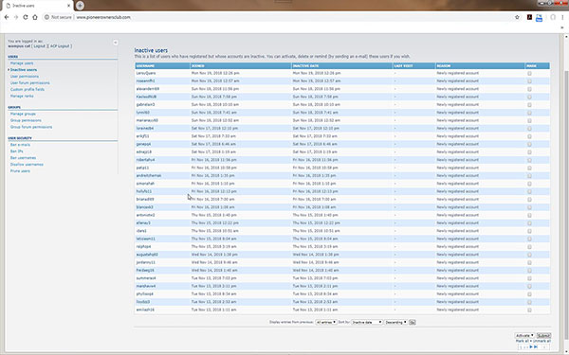Open Ban e-mails in sidebar
This screenshot has height=355, width=569.
tap(20, 145)
